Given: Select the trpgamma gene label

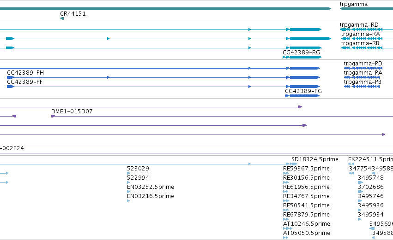Looking at the screenshot, I should [354, 4].
